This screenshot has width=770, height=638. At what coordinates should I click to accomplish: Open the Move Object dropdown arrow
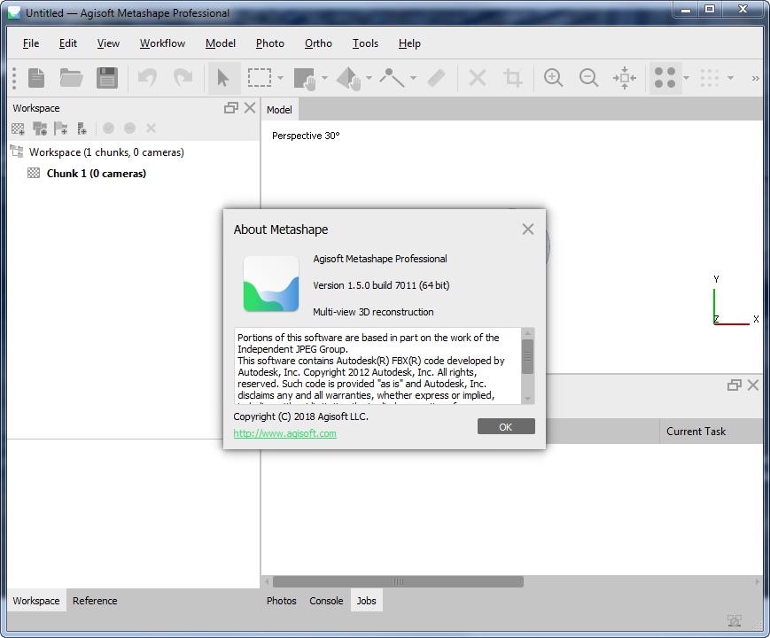(x=369, y=78)
